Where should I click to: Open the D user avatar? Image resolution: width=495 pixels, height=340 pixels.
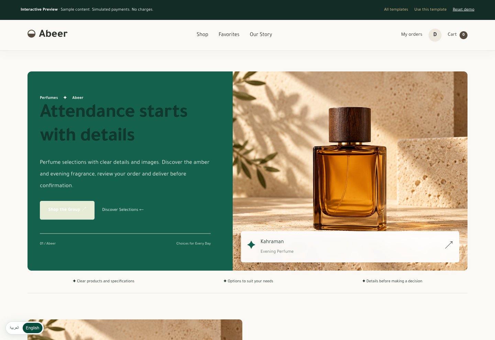[x=435, y=35]
